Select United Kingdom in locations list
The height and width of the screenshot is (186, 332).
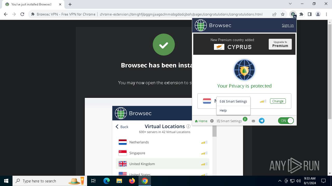pyautogui.click(x=162, y=164)
